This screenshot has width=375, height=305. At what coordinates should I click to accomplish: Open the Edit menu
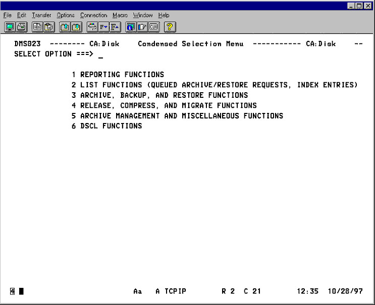22,15
